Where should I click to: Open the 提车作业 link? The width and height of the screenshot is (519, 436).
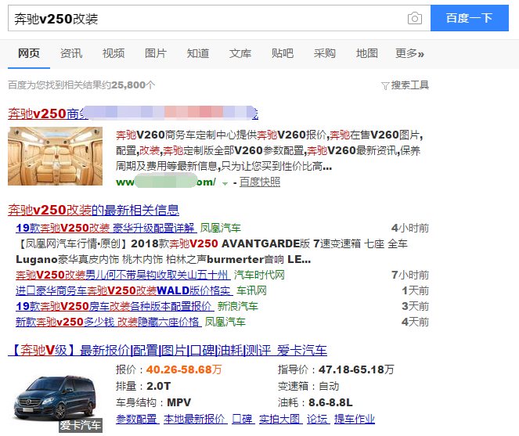(355, 419)
